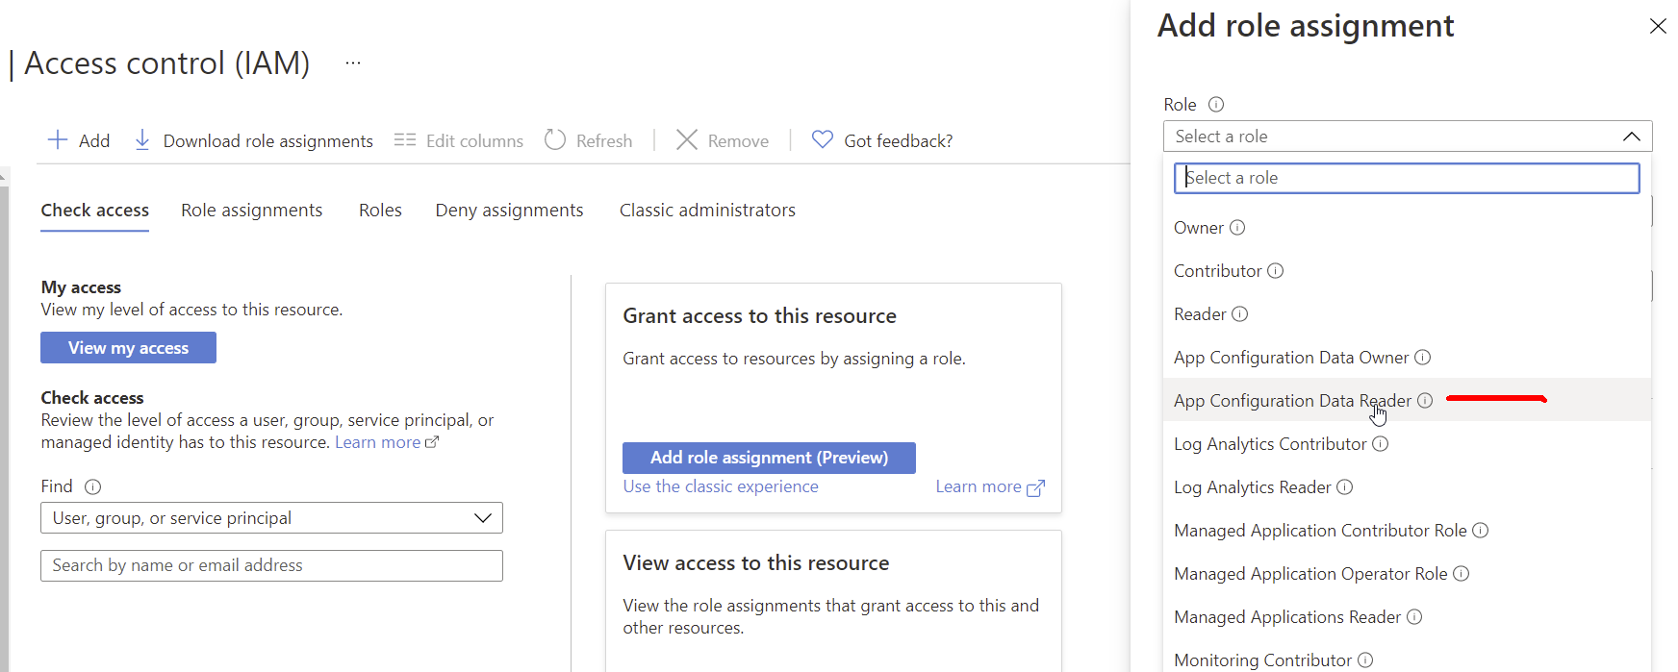This screenshot has width=1678, height=672.
Task: Click the info icon next to Find label
Action: coord(93,487)
